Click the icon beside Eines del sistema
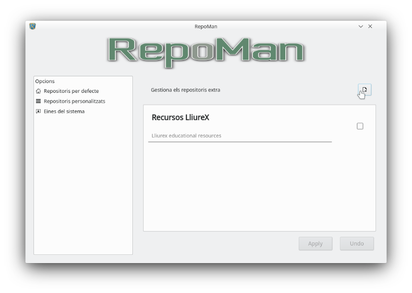 pyautogui.click(x=38, y=111)
